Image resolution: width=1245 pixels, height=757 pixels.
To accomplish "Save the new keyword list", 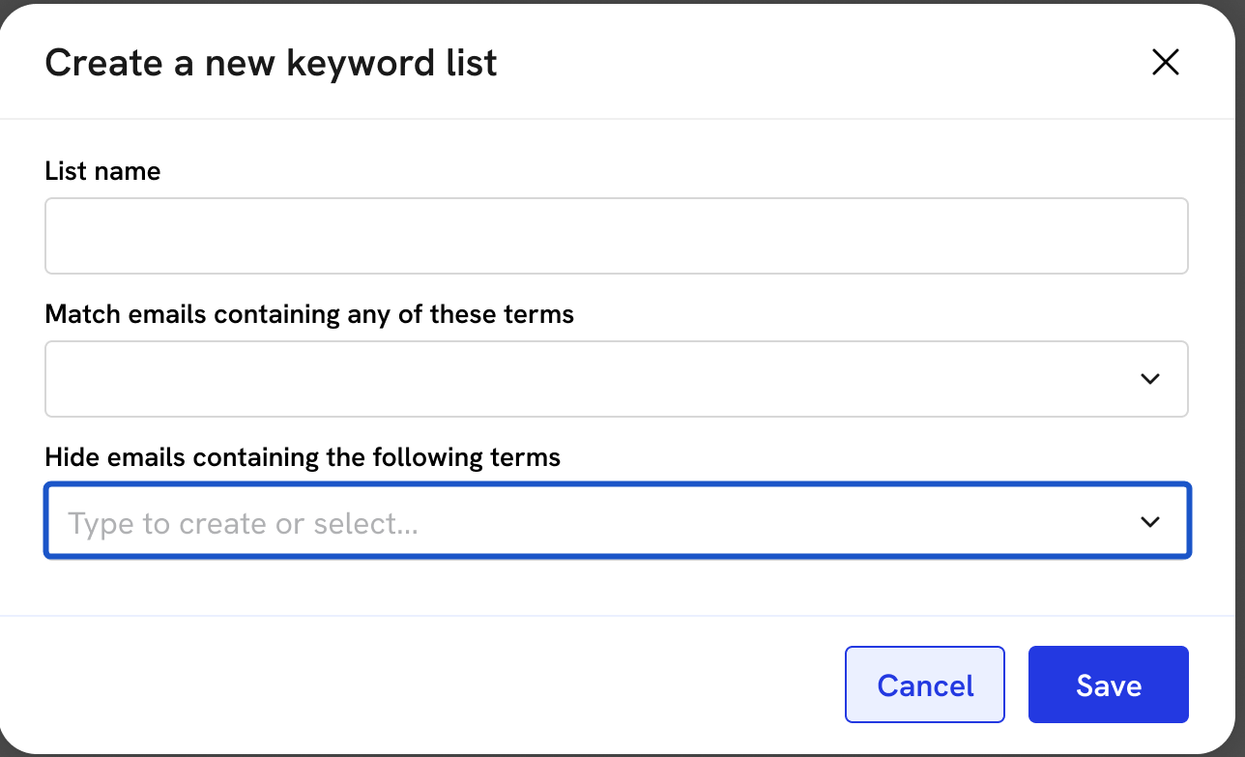I will [1108, 684].
